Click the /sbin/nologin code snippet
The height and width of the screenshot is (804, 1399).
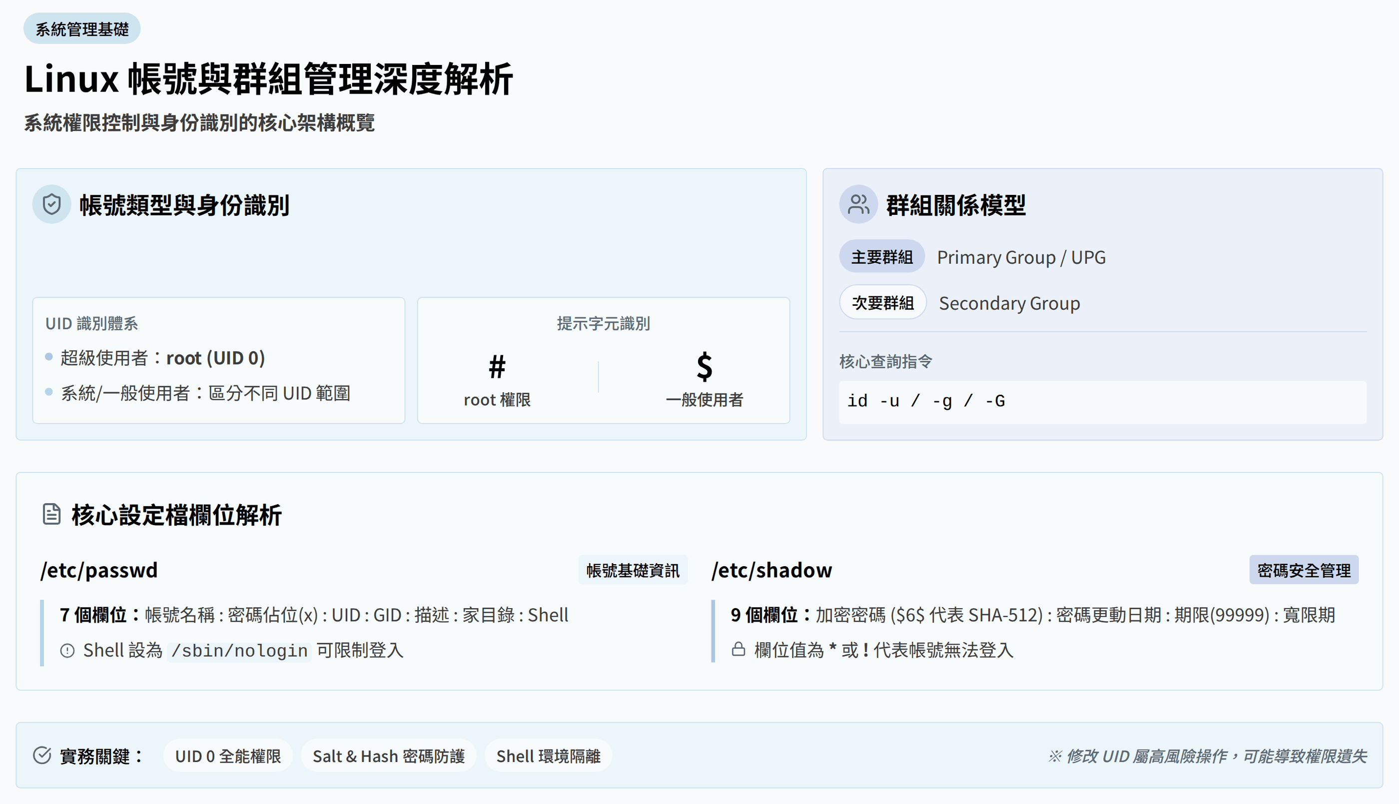click(x=239, y=651)
